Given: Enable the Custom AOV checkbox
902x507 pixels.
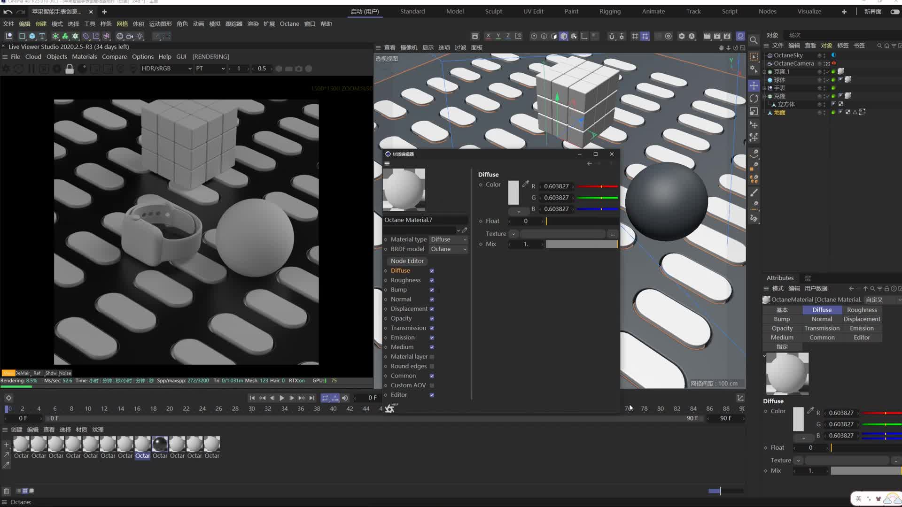Looking at the screenshot, I should coord(432,385).
